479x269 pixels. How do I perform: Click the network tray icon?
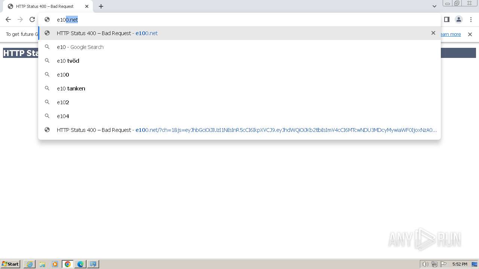pyautogui.click(x=434, y=264)
